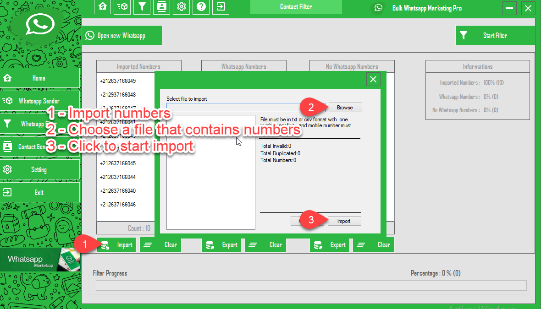Click the exit arrow icon in top toolbar

click(221, 7)
